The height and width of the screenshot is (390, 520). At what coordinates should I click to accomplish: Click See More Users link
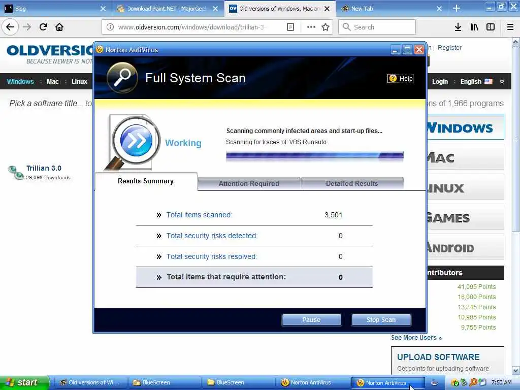(416, 338)
